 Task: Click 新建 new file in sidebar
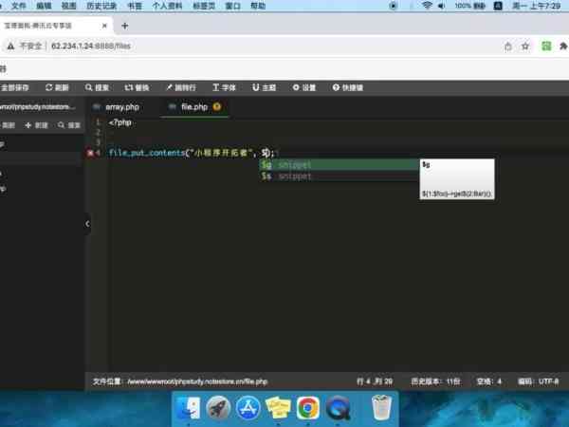[x=36, y=125]
